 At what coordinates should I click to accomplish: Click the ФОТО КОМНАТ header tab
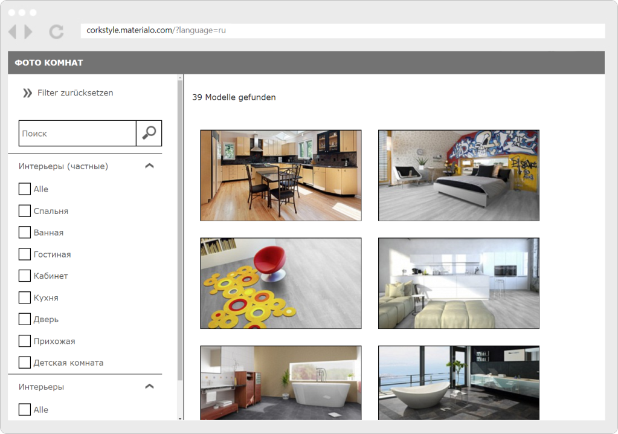(x=49, y=63)
